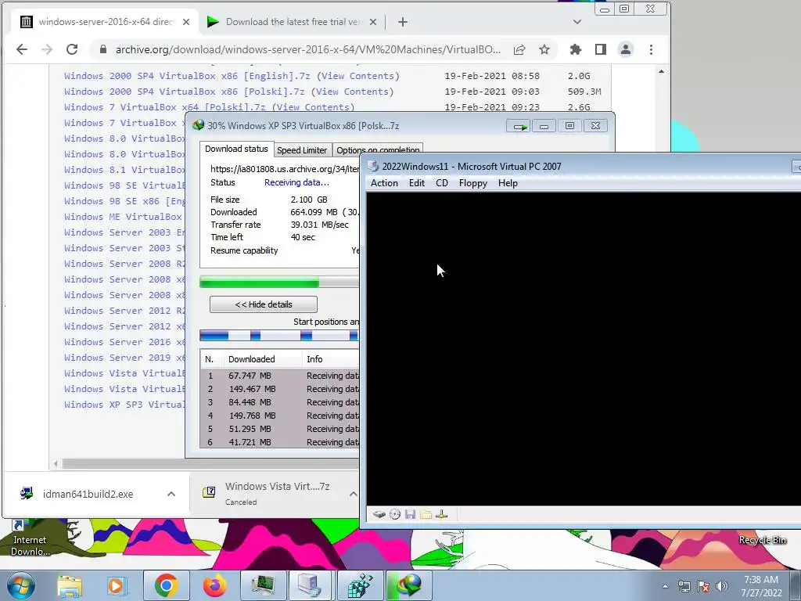Click the horizontal scrollbar left arrow
This screenshot has width=801, height=601.
tap(56, 463)
